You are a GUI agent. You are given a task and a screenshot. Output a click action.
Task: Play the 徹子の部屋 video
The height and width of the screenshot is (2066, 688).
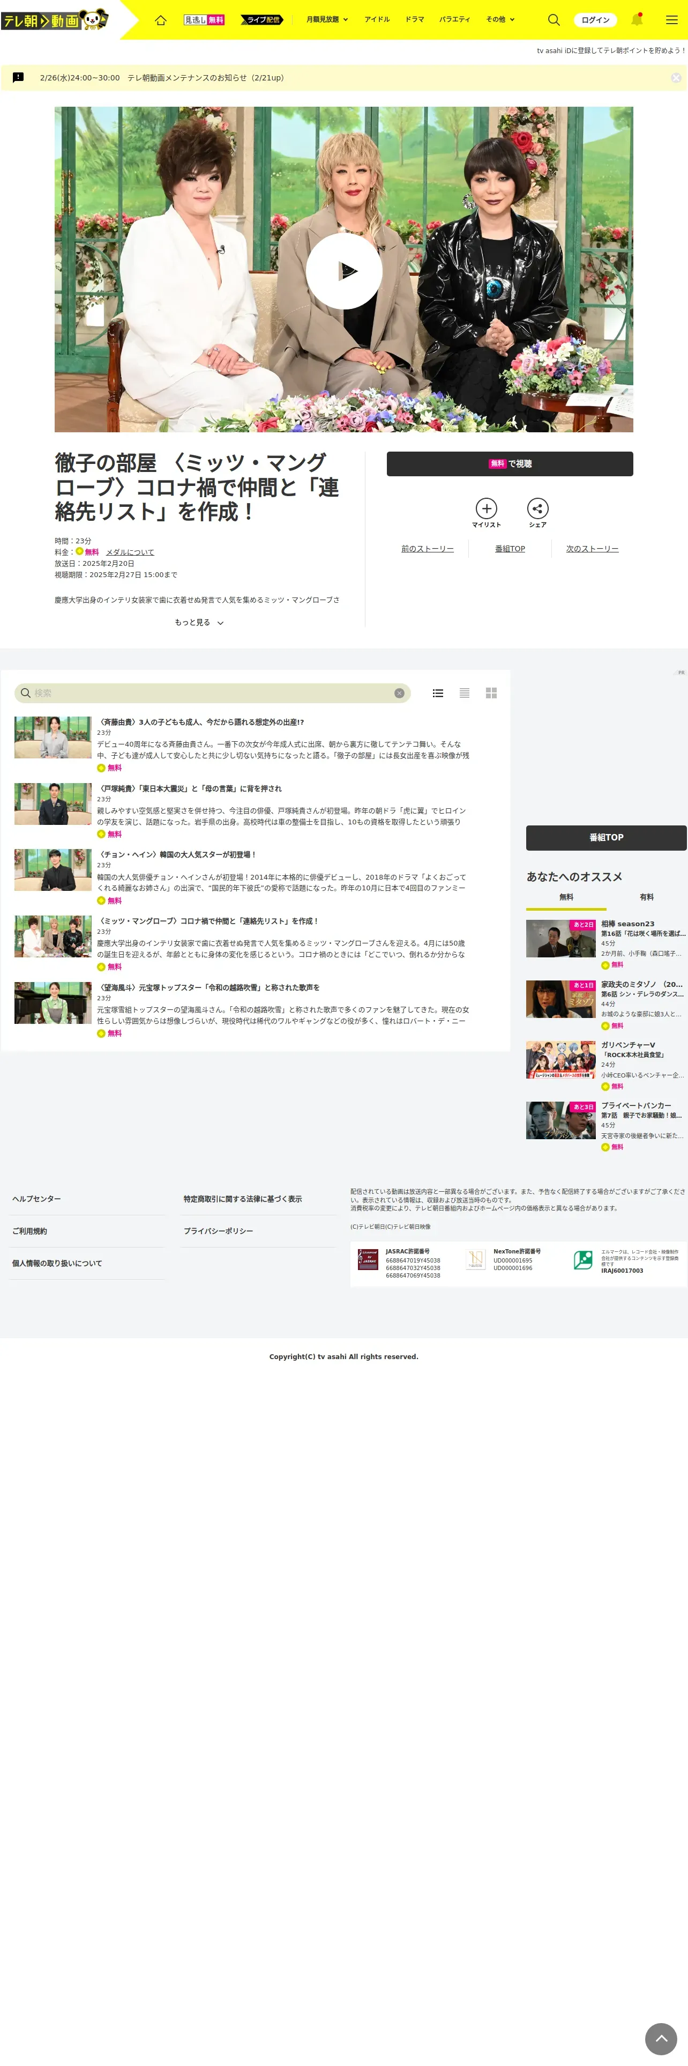point(343,270)
